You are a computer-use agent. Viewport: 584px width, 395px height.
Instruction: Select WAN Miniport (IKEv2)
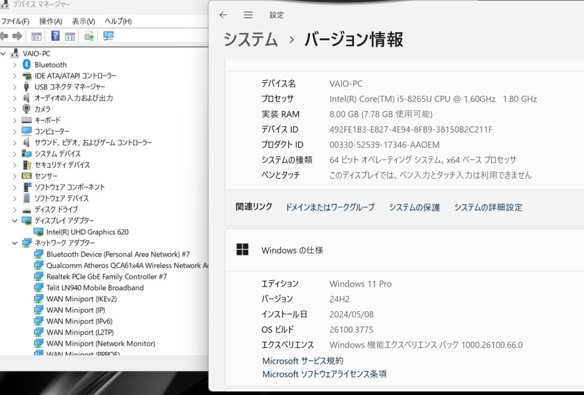[x=82, y=299]
